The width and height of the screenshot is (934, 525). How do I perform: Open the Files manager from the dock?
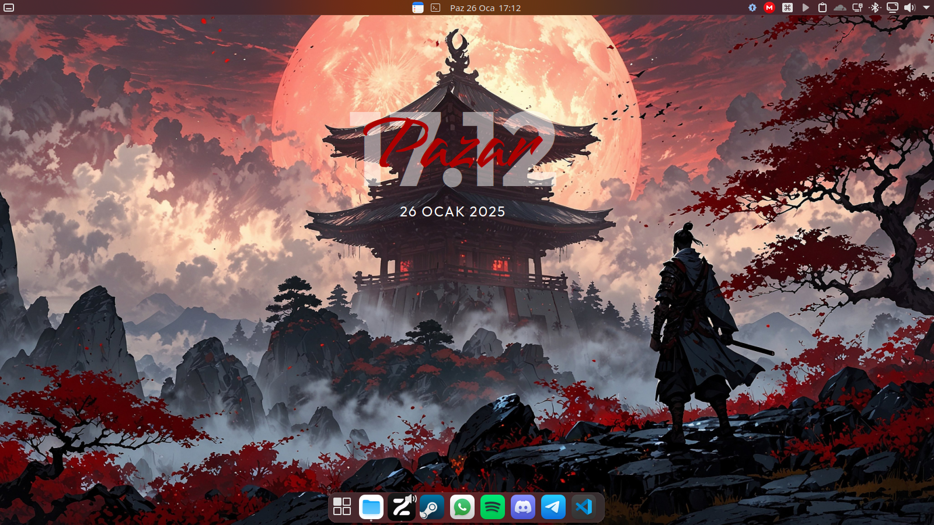click(371, 506)
